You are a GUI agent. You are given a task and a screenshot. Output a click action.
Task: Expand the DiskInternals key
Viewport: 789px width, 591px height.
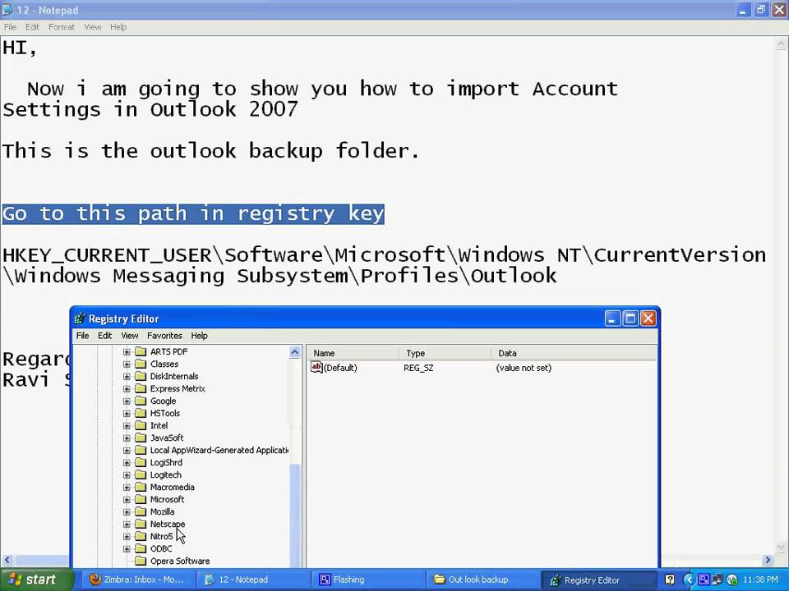pos(127,377)
